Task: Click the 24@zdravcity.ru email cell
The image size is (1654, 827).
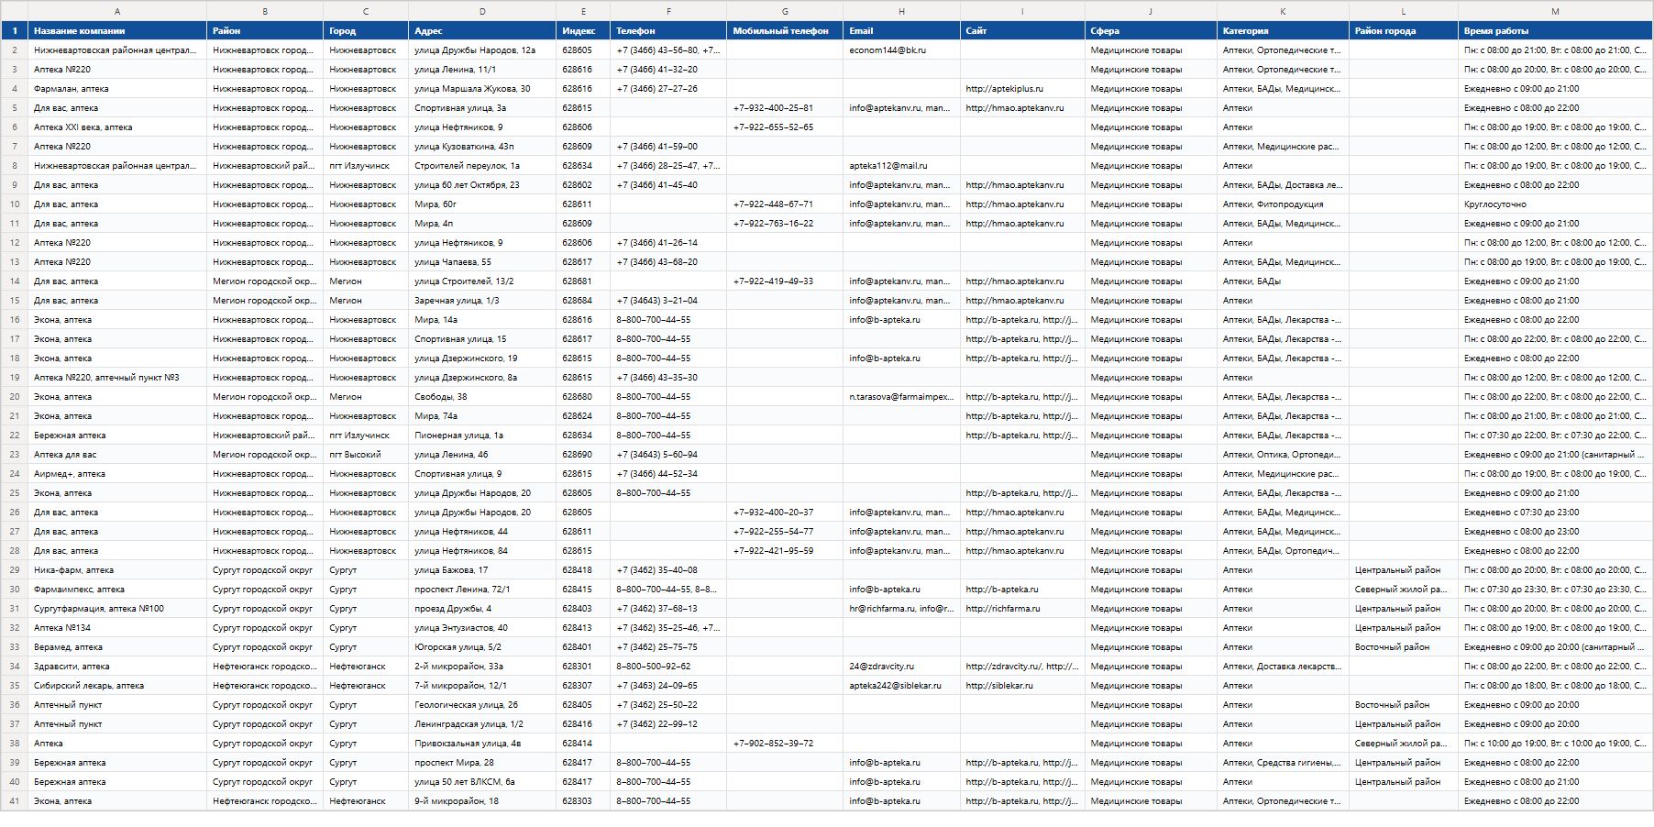Action: click(901, 667)
